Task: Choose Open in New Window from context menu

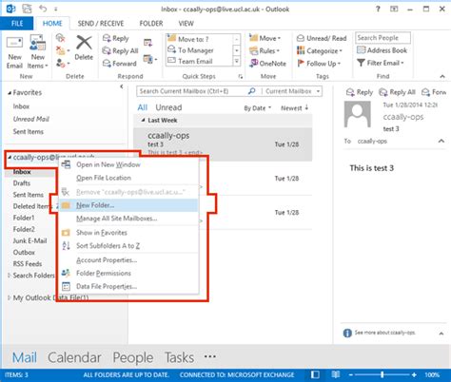Action: point(128,164)
